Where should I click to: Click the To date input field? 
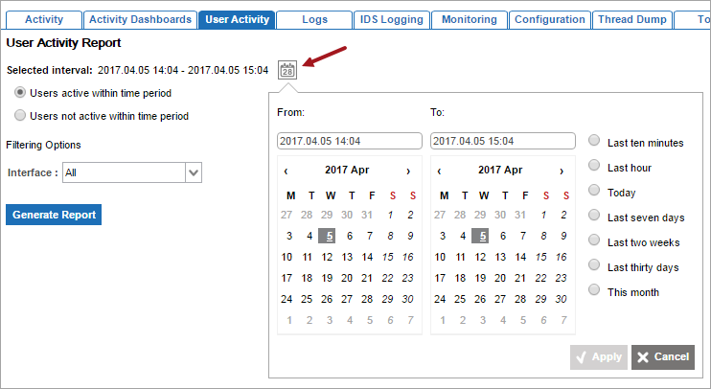(x=502, y=141)
